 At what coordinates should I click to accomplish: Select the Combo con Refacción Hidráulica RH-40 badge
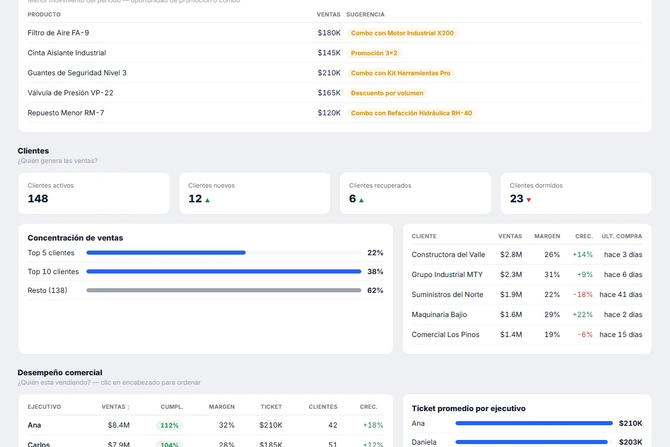coord(411,114)
